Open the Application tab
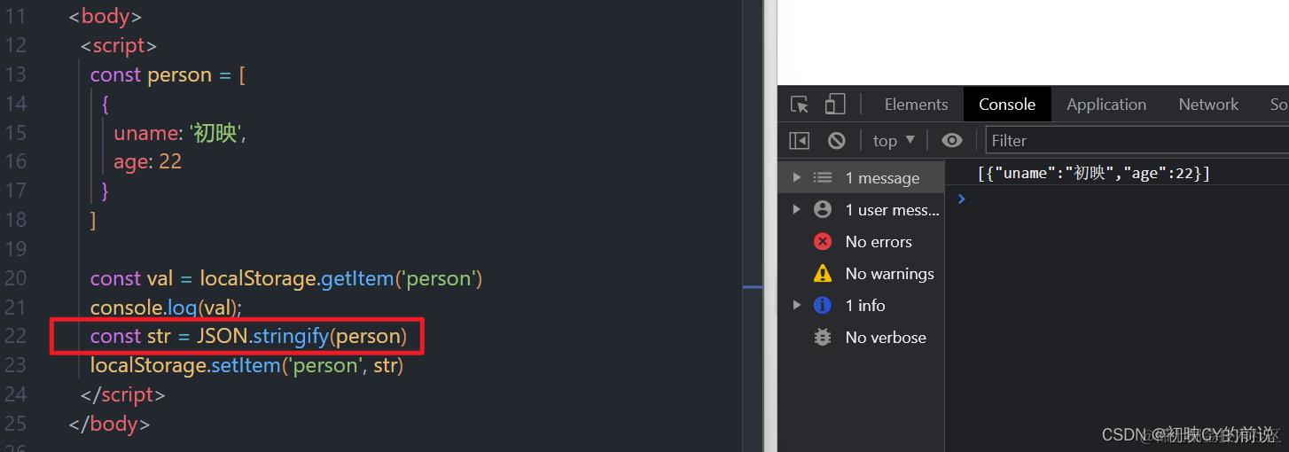This screenshot has height=452, width=1289. pyautogui.click(x=1106, y=105)
